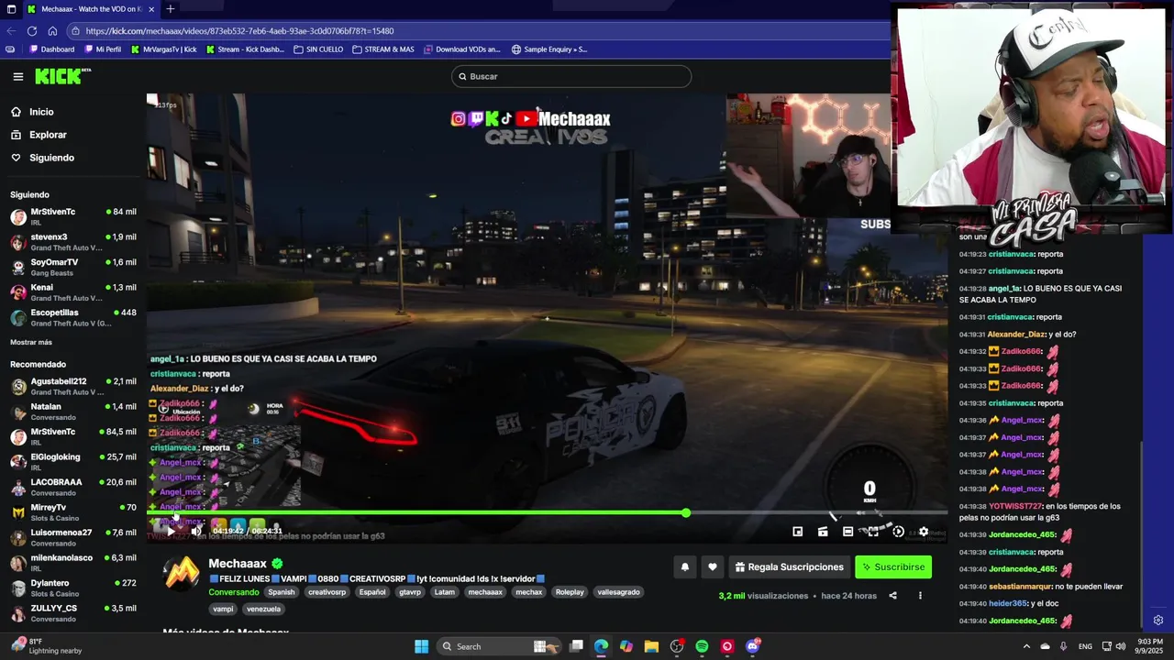Reload the browser page
The image size is (1174, 660).
pyautogui.click(x=32, y=31)
